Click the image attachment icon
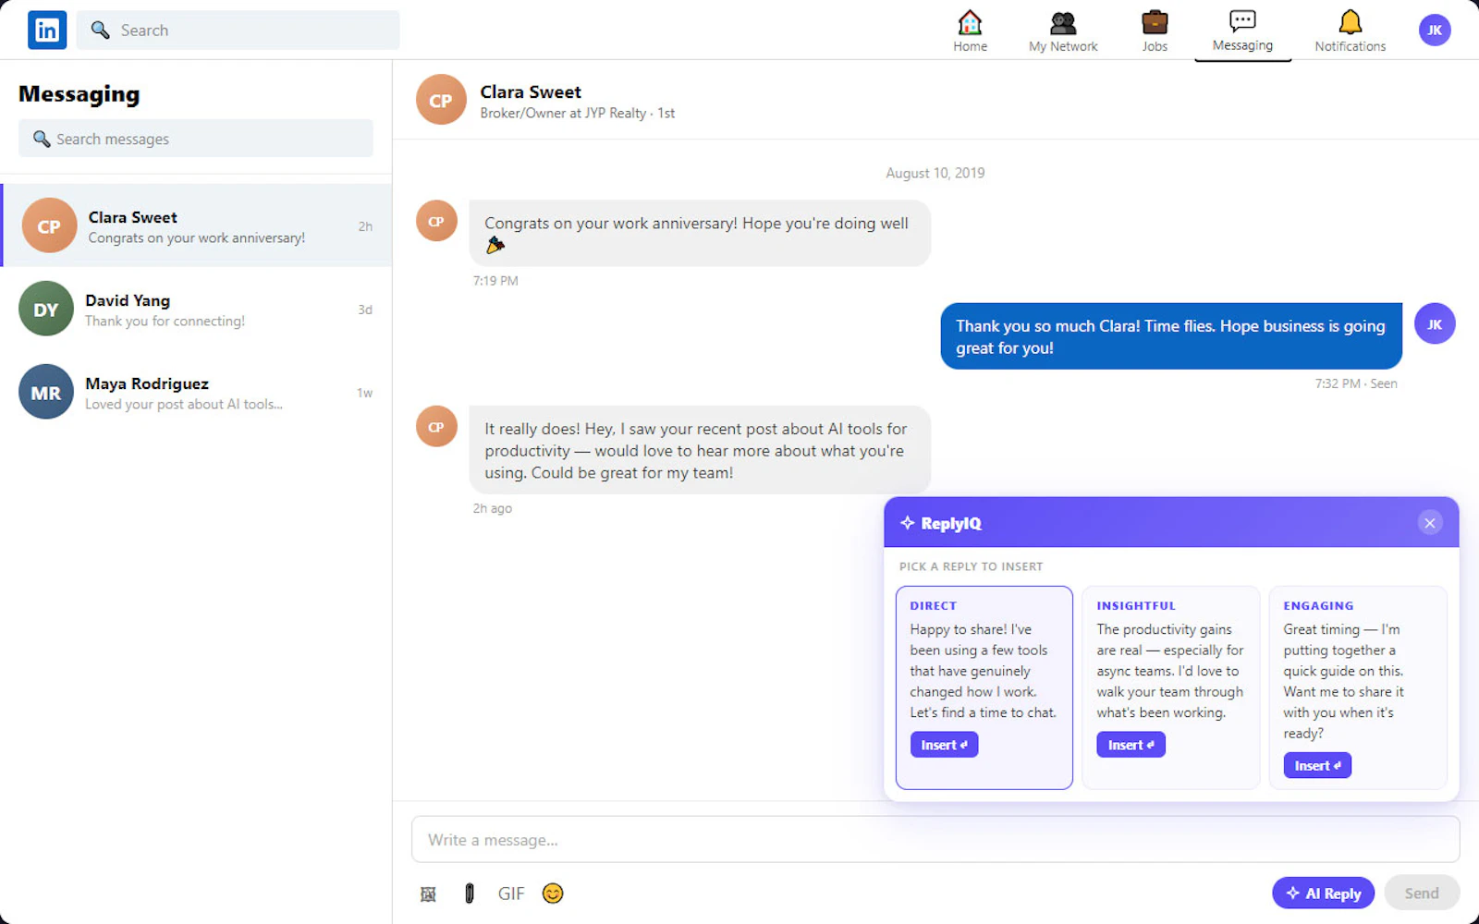This screenshot has width=1479, height=924. [x=428, y=894]
